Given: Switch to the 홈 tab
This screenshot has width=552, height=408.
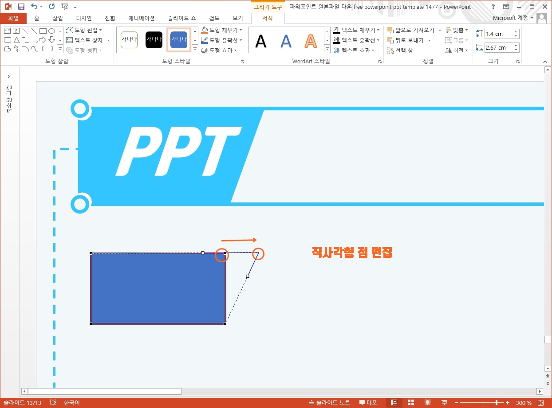Looking at the screenshot, I should point(37,18).
